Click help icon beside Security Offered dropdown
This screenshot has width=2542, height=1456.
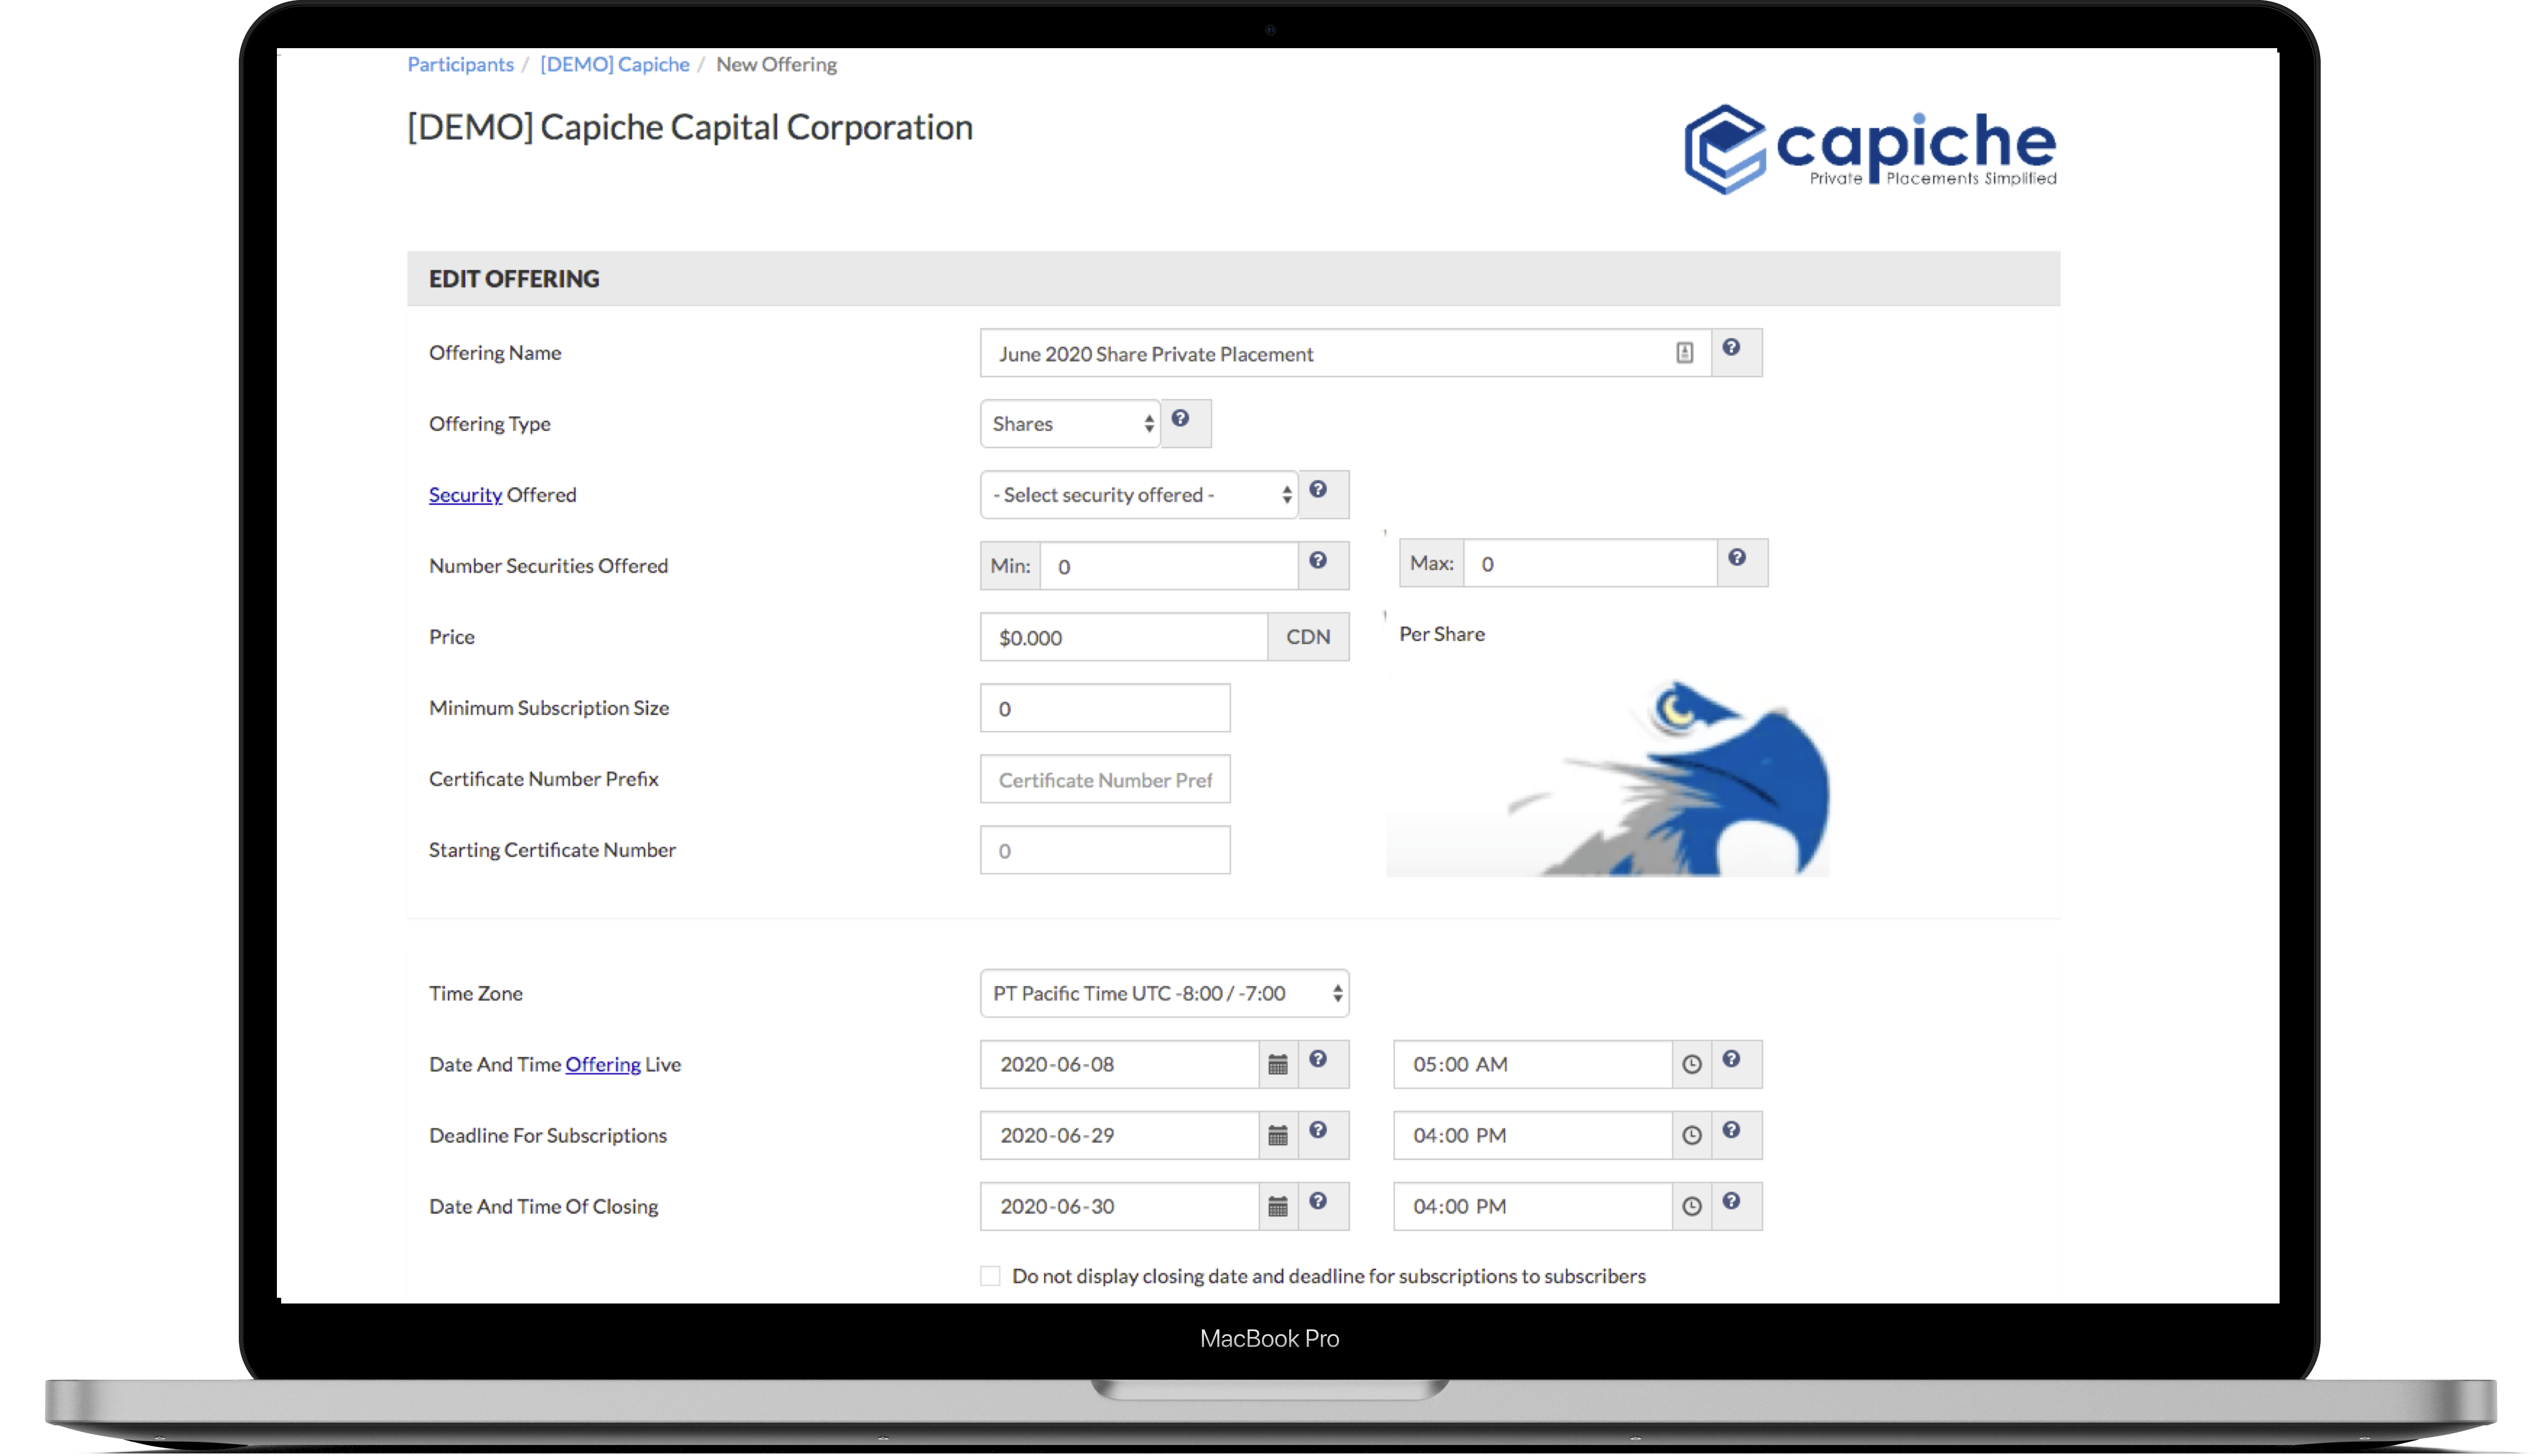pyautogui.click(x=1317, y=490)
